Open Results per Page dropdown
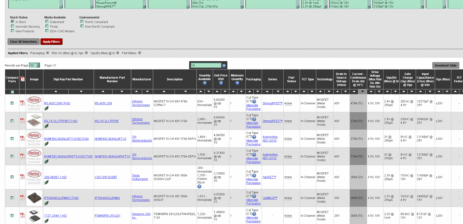The image size is (463, 224). tap(34, 66)
